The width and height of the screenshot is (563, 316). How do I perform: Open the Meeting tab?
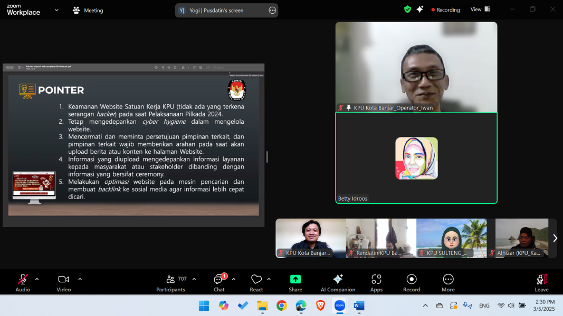[88, 11]
